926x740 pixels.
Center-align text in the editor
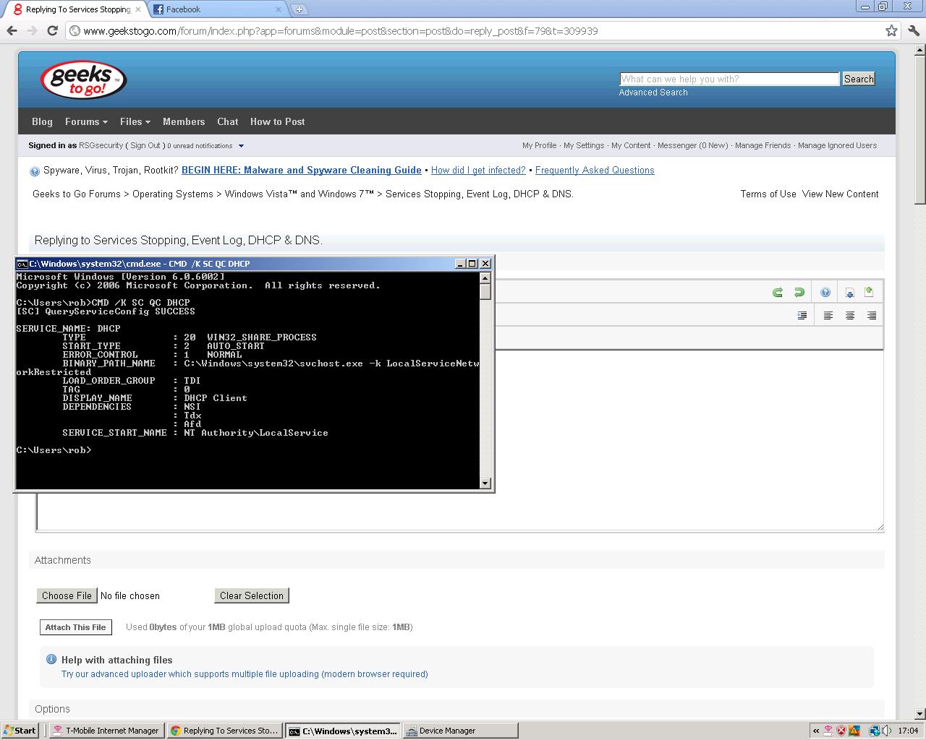click(x=850, y=315)
